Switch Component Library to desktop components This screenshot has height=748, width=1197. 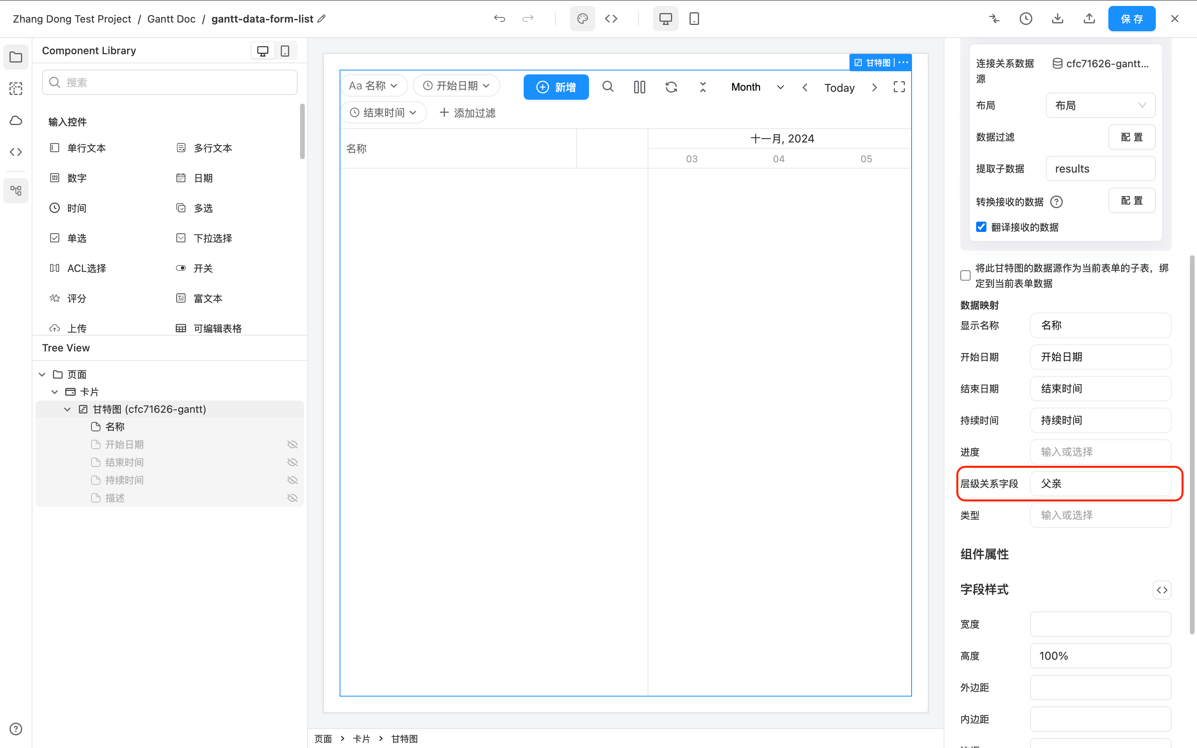pyautogui.click(x=263, y=51)
